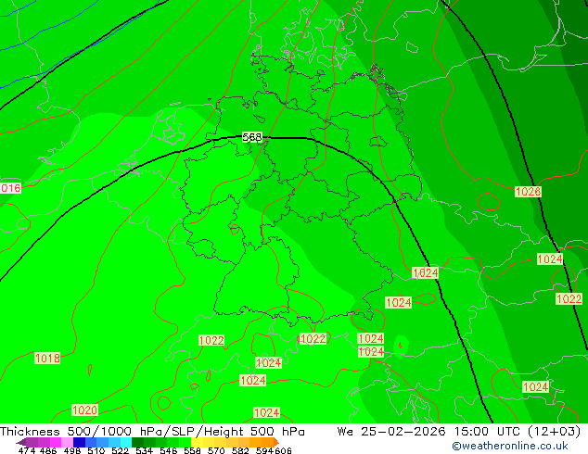The image size is (588, 454).
Task: Click the bright magenta legend swatch
Action: [x=56, y=442]
